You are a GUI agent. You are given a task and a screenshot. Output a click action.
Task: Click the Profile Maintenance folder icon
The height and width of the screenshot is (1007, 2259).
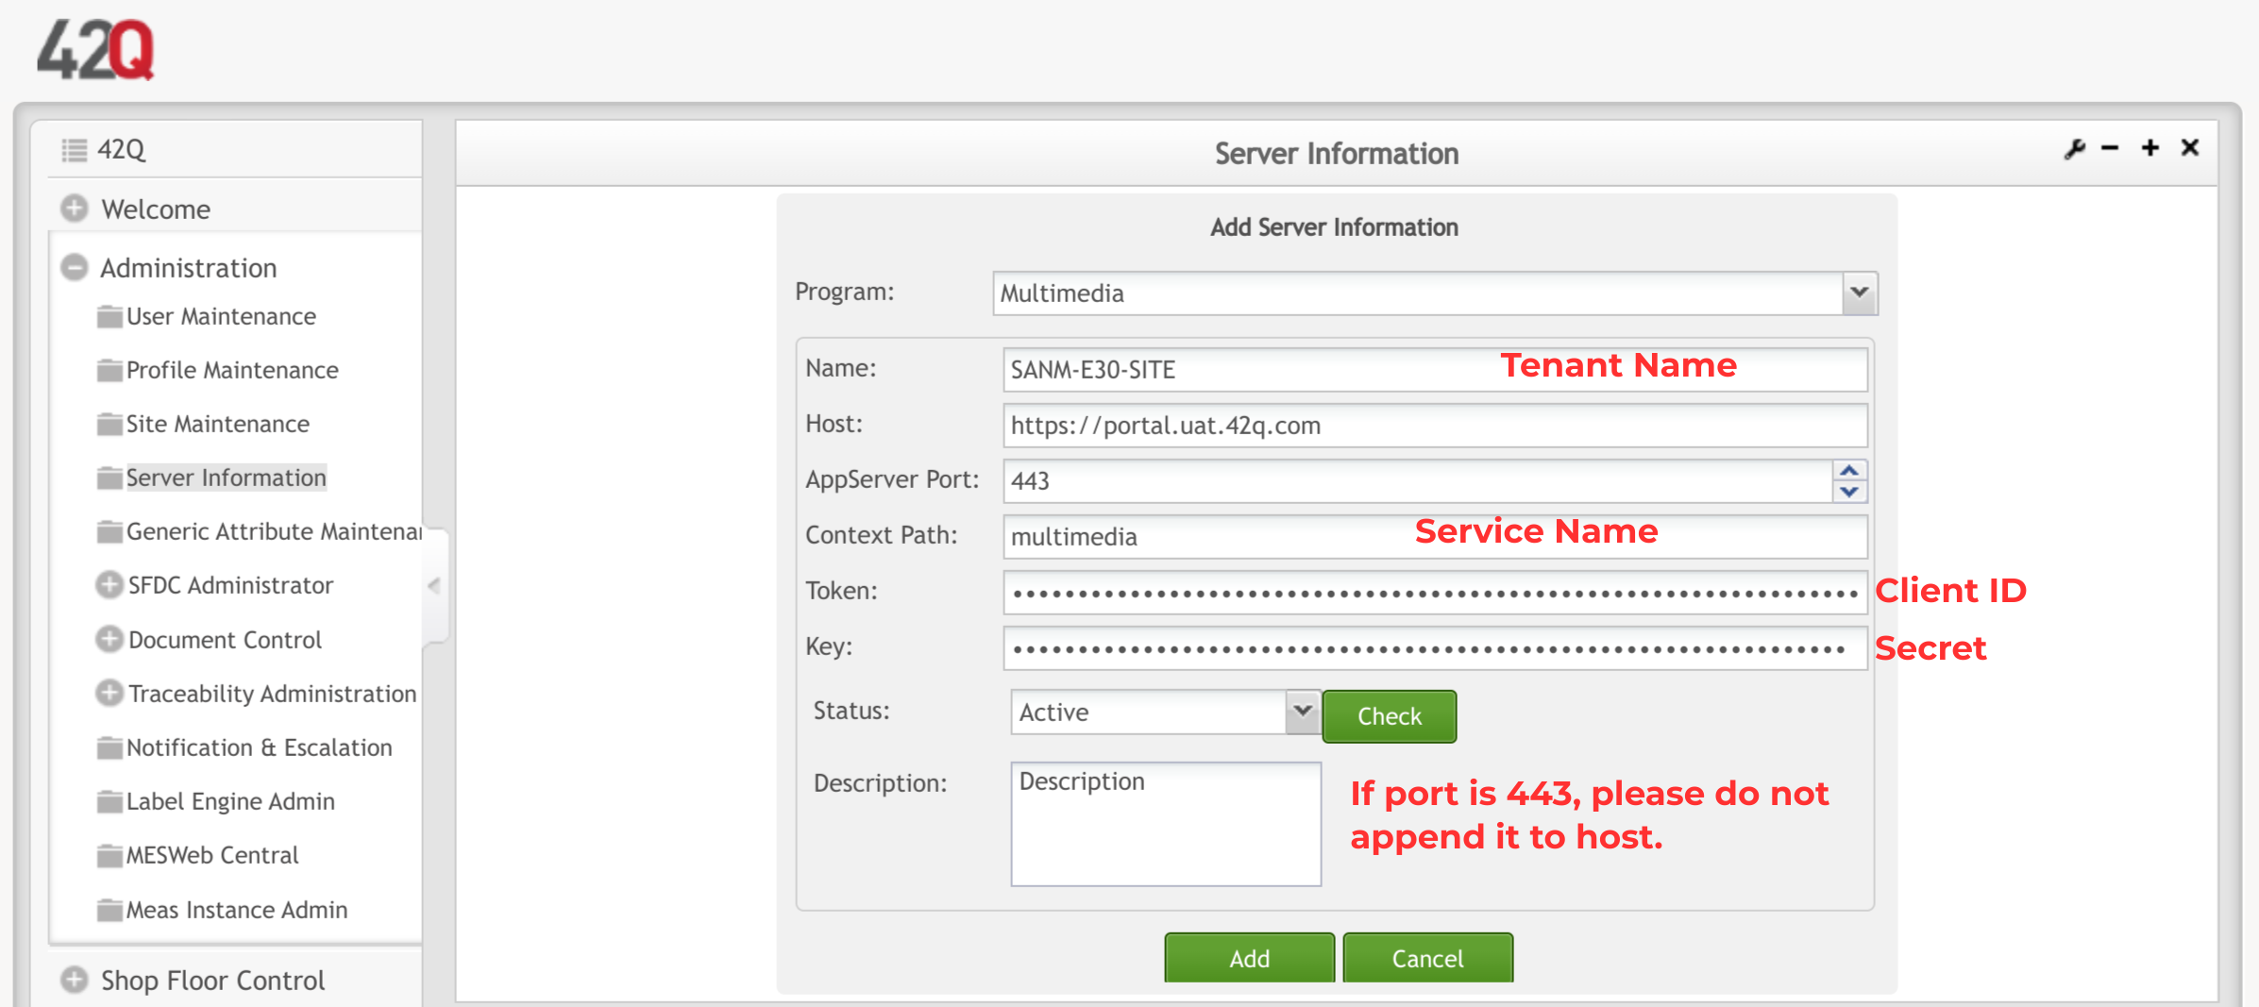tap(110, 370)
